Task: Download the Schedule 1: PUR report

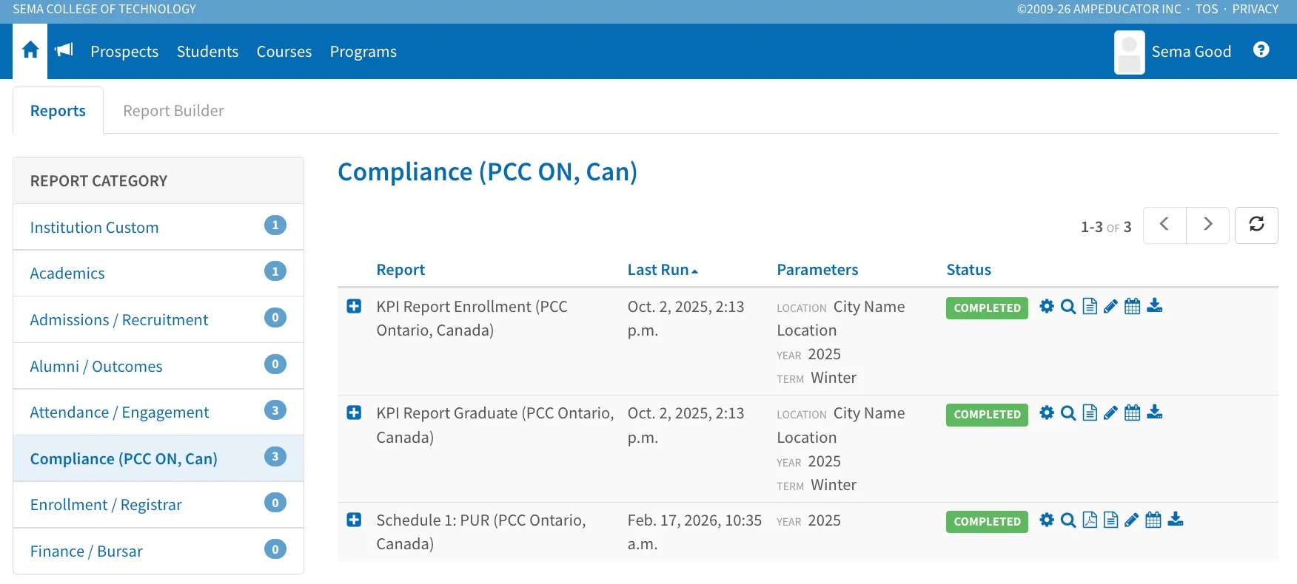Action: point(1176,520)
